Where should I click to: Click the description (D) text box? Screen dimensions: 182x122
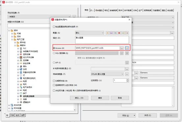point(102,40)
